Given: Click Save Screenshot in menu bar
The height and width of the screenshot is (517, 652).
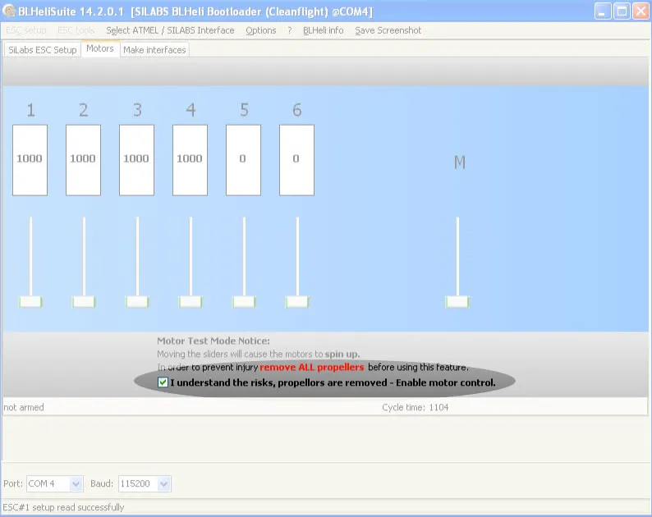Looking at the screenshot, I should tap(388, 30).
